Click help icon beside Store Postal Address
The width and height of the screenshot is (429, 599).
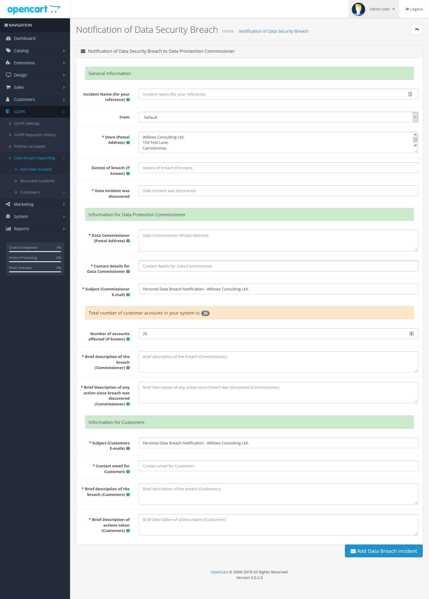point(128,143)
